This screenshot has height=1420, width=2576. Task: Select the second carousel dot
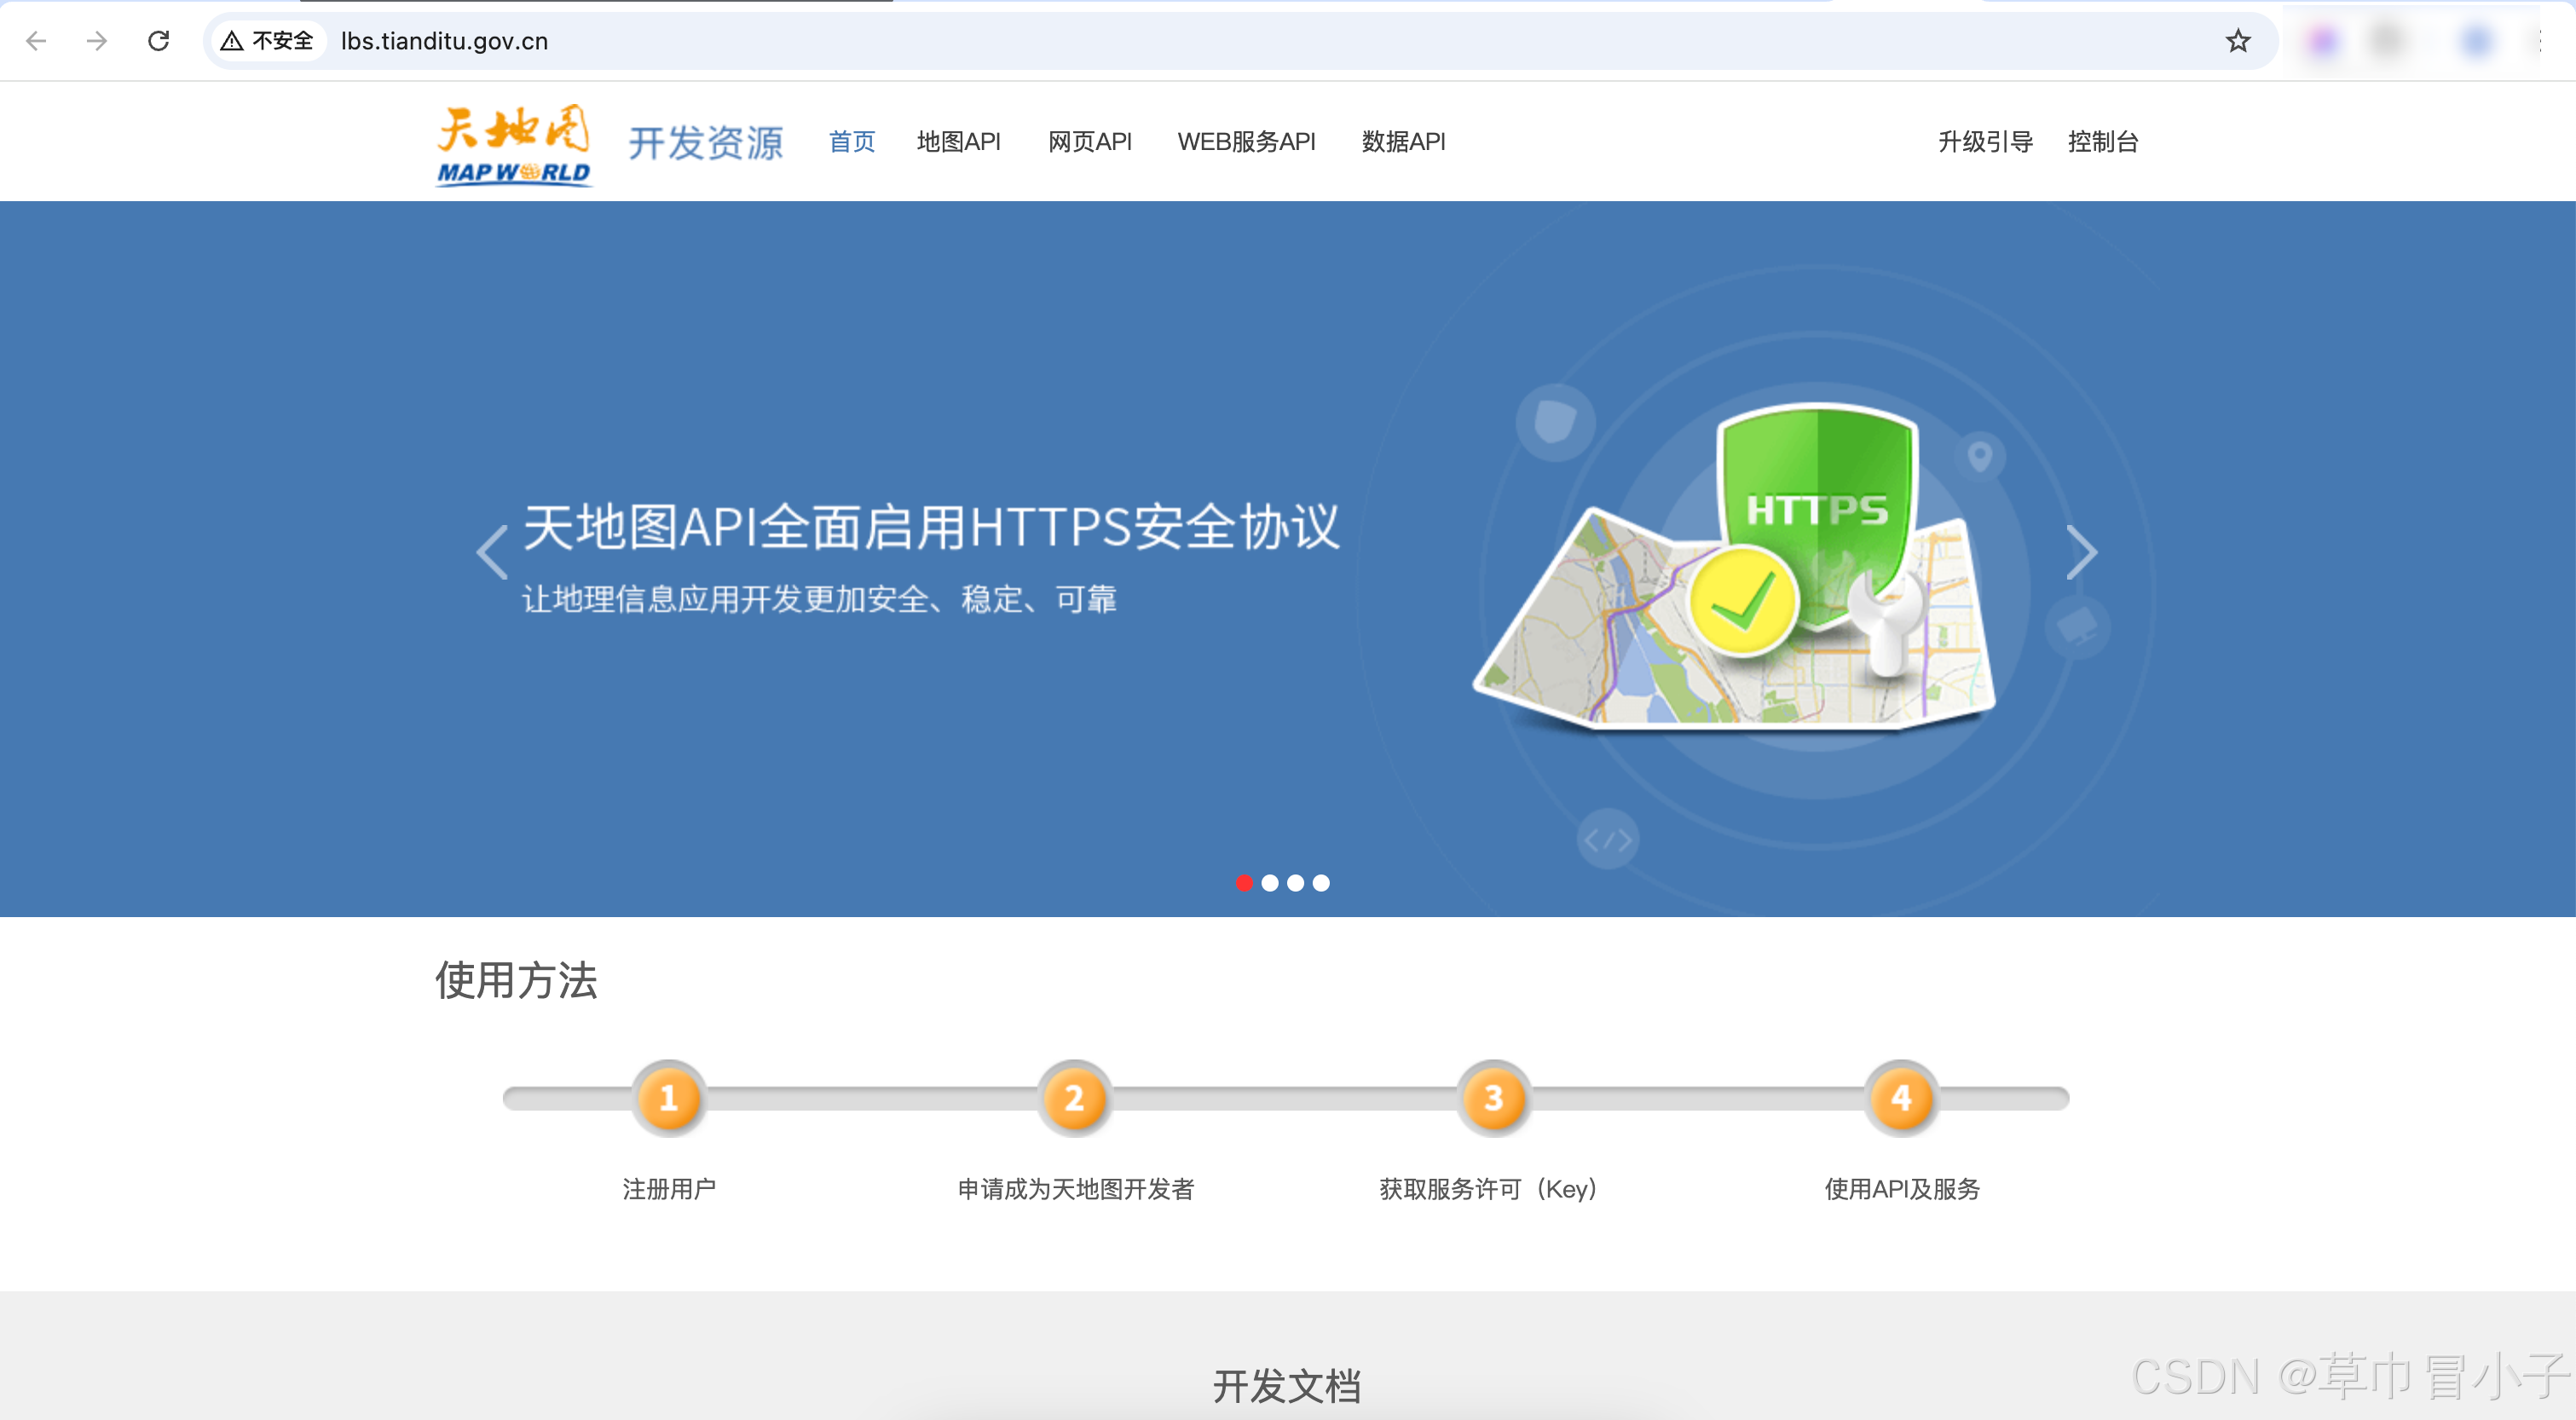(1270, 883)
